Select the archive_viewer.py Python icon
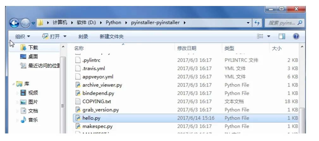This screenshot has height=141, width=319. 78,85
